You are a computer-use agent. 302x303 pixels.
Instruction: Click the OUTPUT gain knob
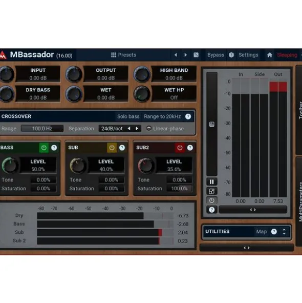(74, 74)
